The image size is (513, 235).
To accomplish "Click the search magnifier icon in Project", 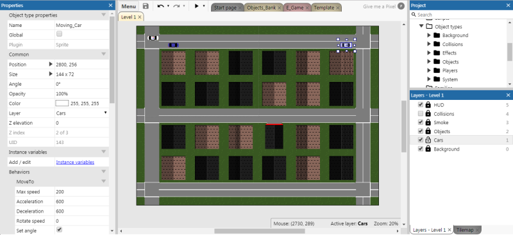I will [x=414, y=15].
